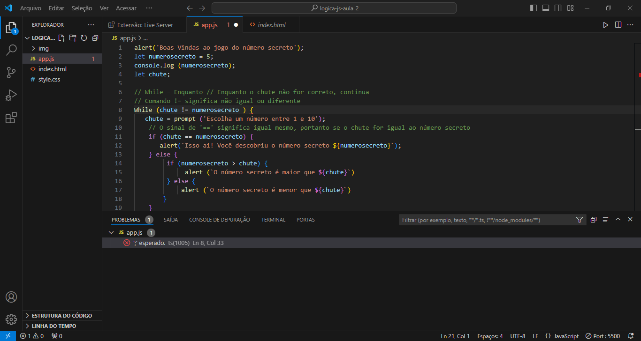
Task: Close the bottom panel
Action: tap(630, 220)
